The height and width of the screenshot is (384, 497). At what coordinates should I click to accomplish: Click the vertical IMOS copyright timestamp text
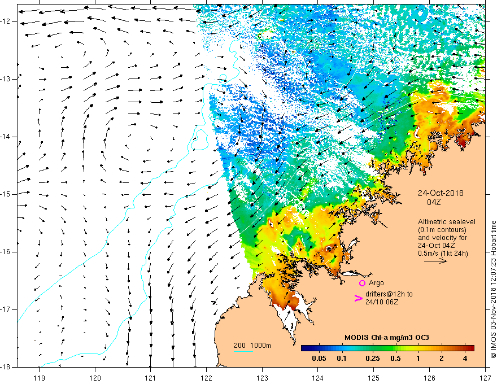(x=493, y=290)
